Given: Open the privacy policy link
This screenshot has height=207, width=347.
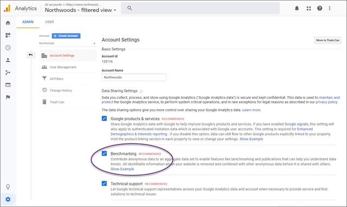Looking at the screenshot, I should tap(326, 102).
